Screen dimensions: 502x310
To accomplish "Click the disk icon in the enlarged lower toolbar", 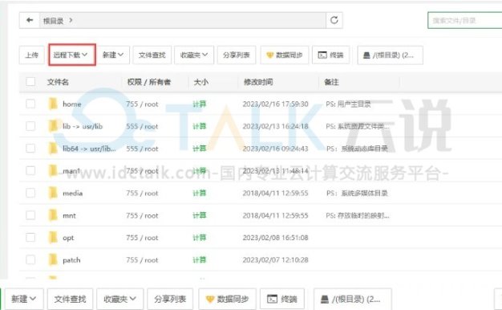I will [x=324, y=299].
